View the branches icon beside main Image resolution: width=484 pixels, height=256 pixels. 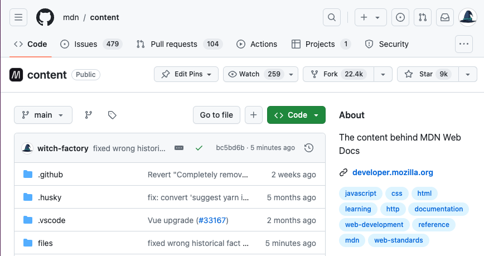88,115
